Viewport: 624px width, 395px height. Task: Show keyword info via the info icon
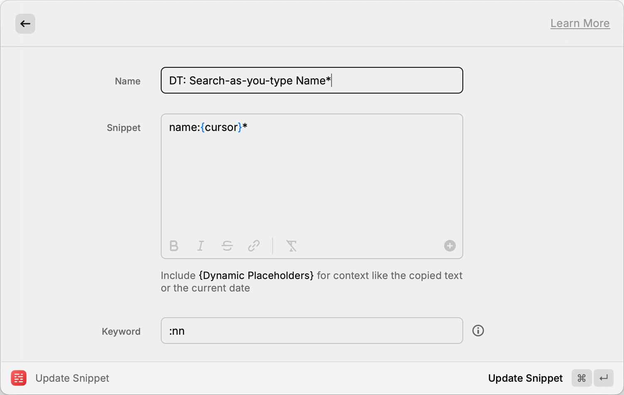coord(478,331)
